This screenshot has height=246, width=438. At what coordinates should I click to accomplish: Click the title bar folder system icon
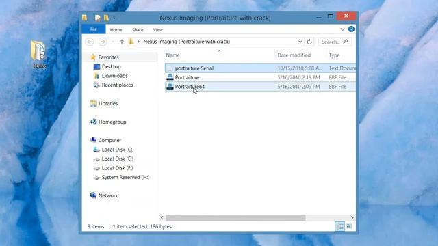coord(85,18)
